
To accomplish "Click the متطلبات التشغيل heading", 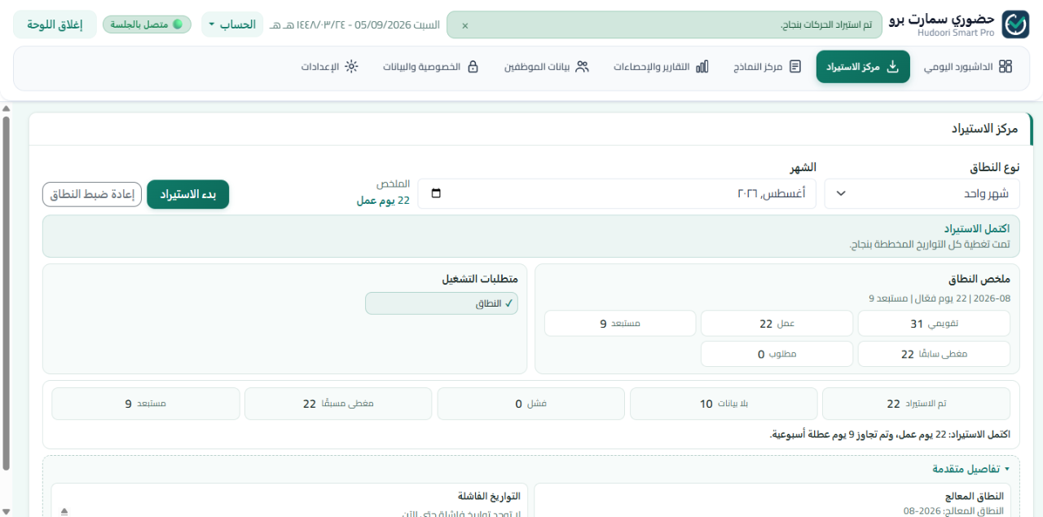I will tap(480, 279).
